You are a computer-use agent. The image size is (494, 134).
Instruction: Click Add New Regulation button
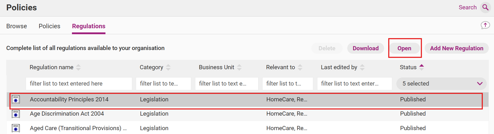click(456, 48)
